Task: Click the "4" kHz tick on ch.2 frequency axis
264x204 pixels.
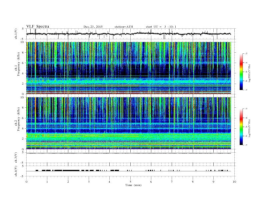Action: click(x=23, y=128)
